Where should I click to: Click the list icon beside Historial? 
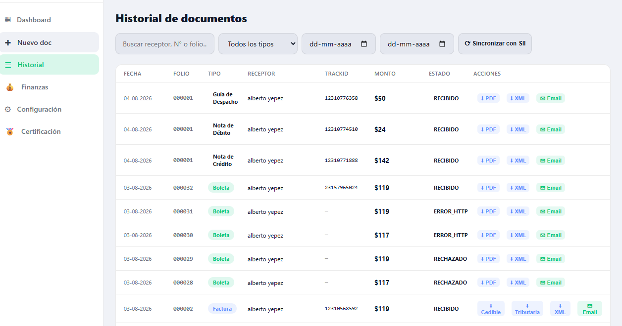(x=8, y=65)
